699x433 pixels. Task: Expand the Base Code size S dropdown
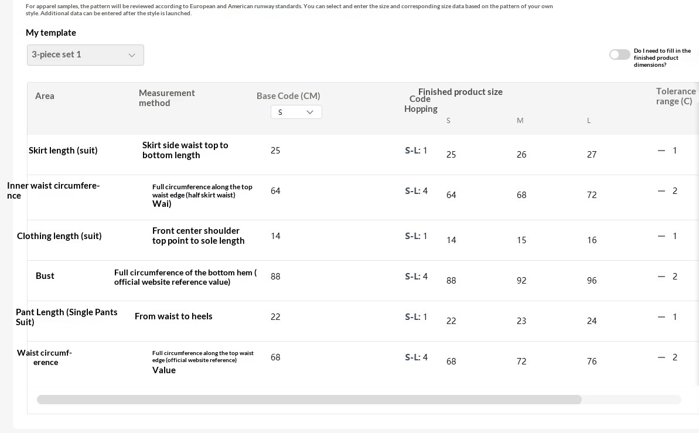tap(296, 112)
